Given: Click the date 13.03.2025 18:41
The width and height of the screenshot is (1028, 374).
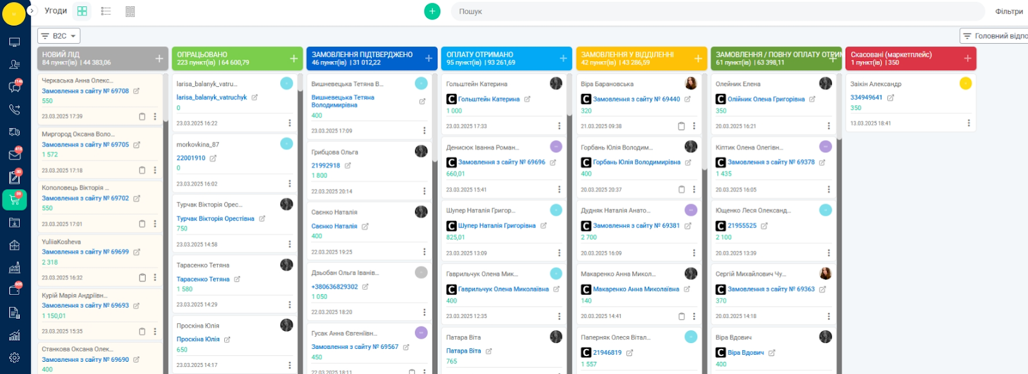Looking at the screenshot, I should point(871,123).
